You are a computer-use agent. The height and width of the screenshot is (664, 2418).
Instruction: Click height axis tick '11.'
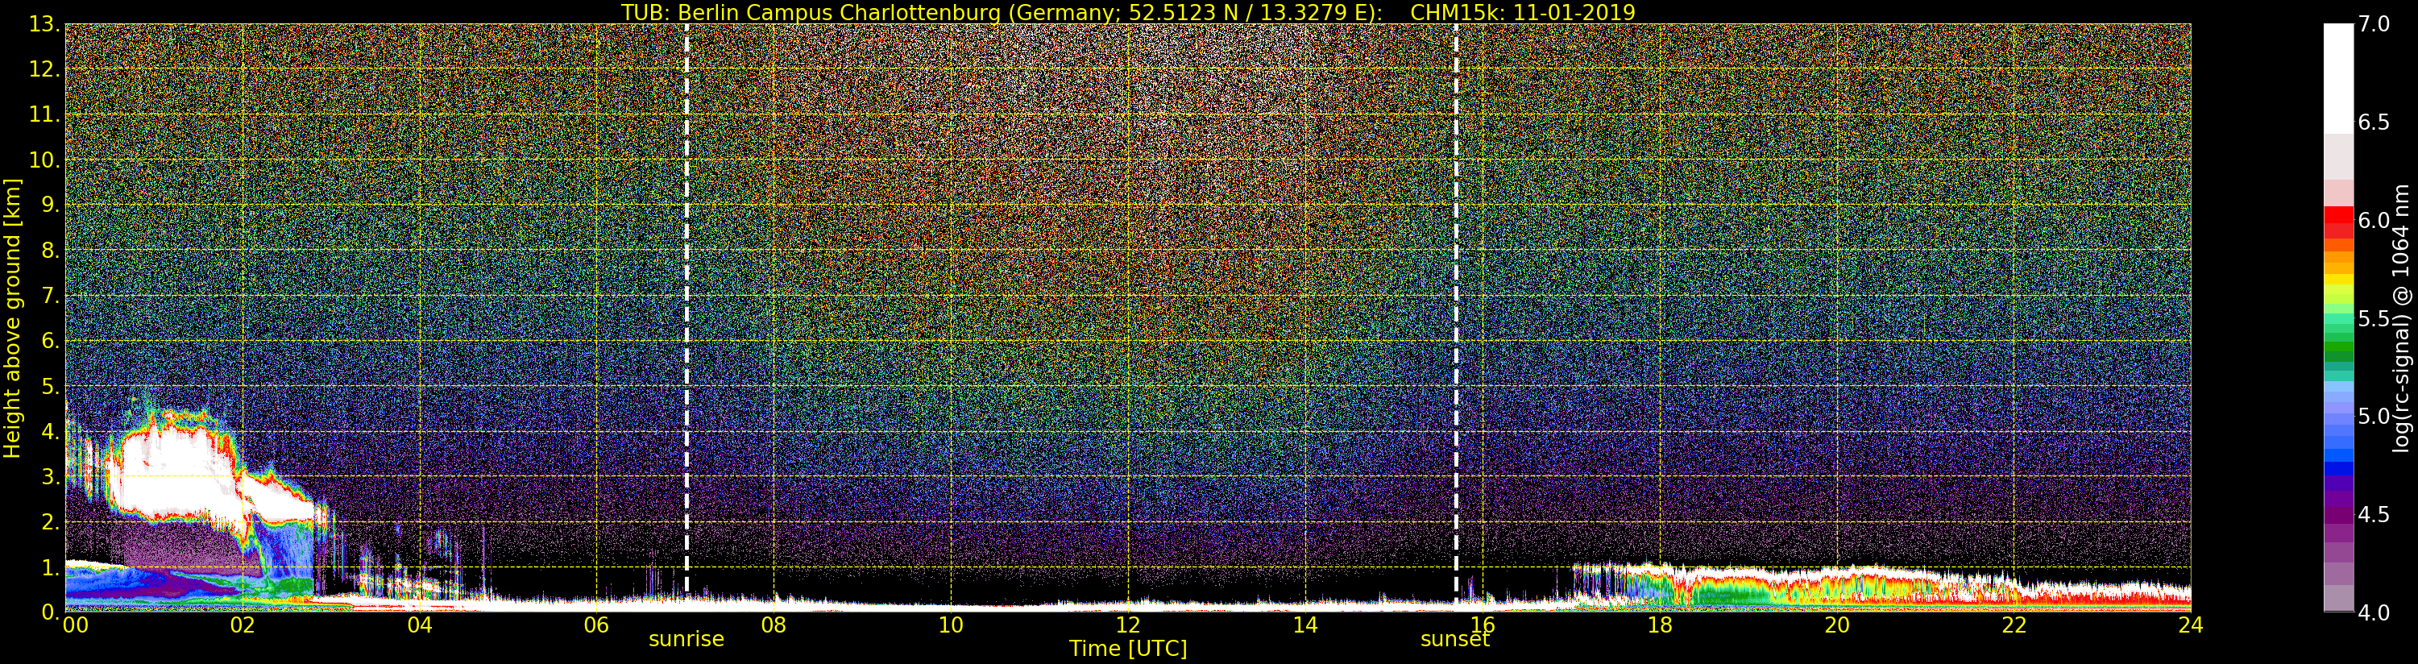(x=44, y=114)
